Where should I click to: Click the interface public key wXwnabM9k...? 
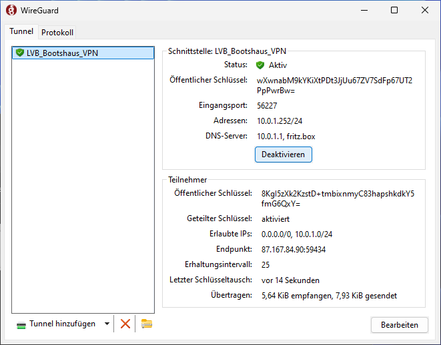(x=334, y=86)
